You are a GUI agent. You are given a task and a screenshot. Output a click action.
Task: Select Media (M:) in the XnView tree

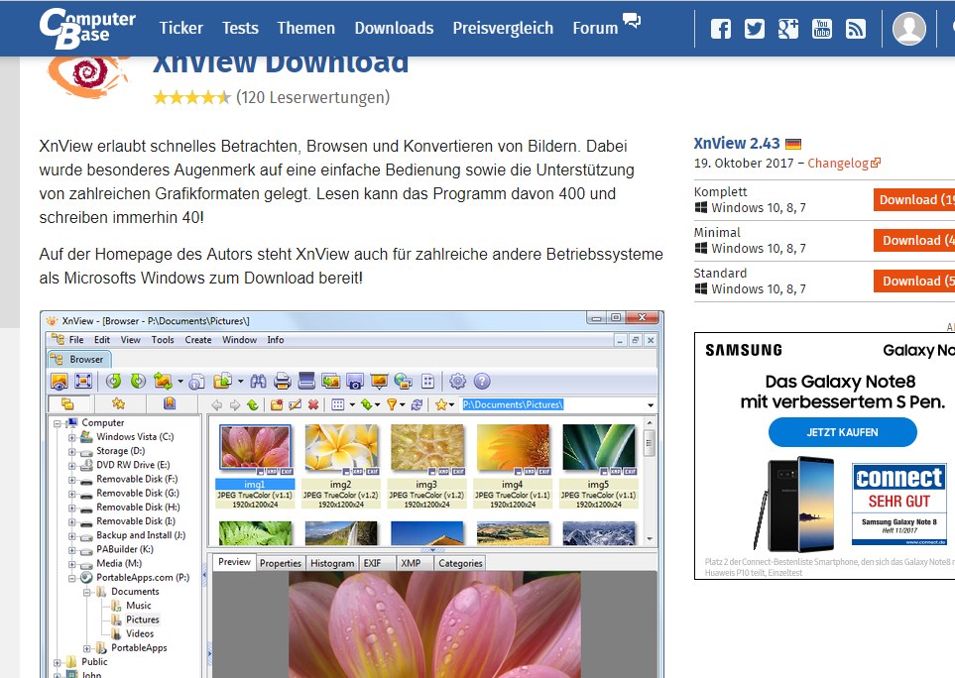119,564
